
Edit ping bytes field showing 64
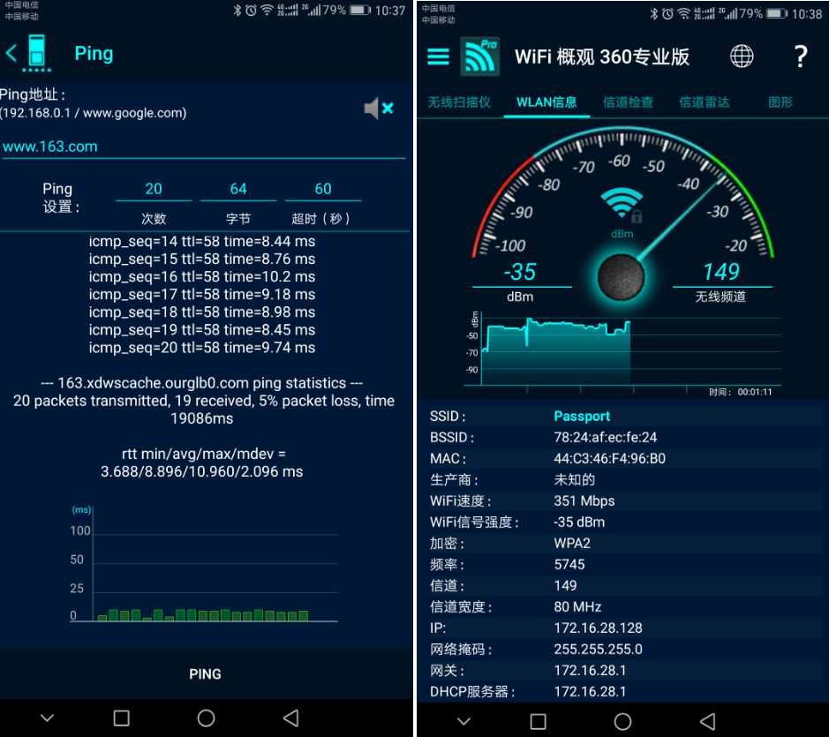click(238, 189)
